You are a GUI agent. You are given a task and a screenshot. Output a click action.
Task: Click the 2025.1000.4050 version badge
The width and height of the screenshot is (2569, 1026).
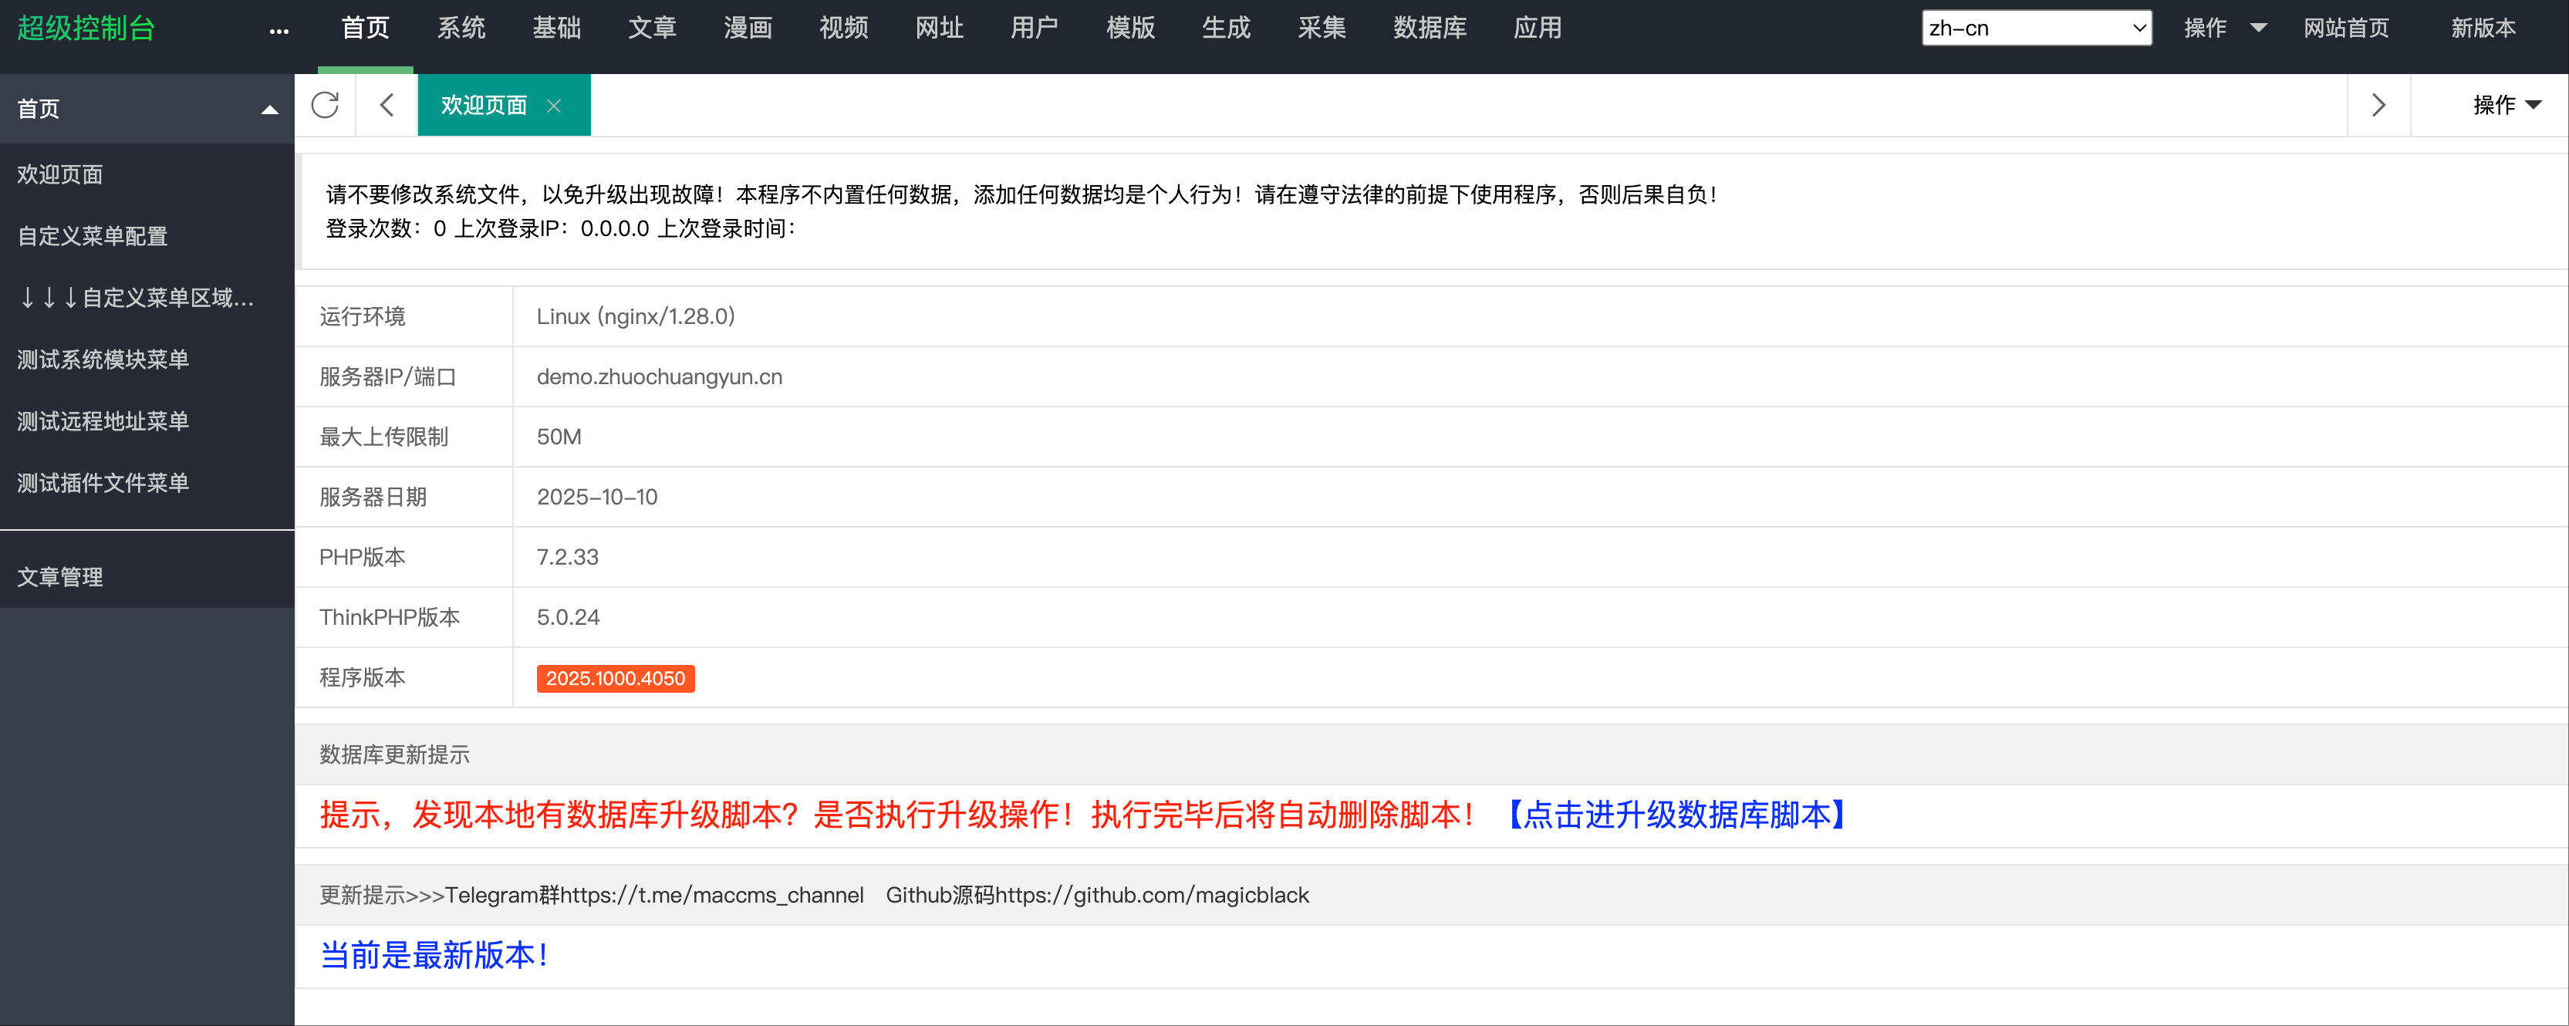pyautogui.click(x=616, y=678)
